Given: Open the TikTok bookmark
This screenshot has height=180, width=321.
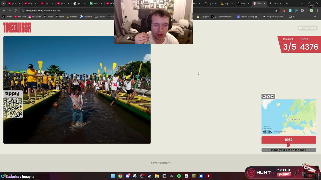Looking at the screenshot, I should [48, 17].
